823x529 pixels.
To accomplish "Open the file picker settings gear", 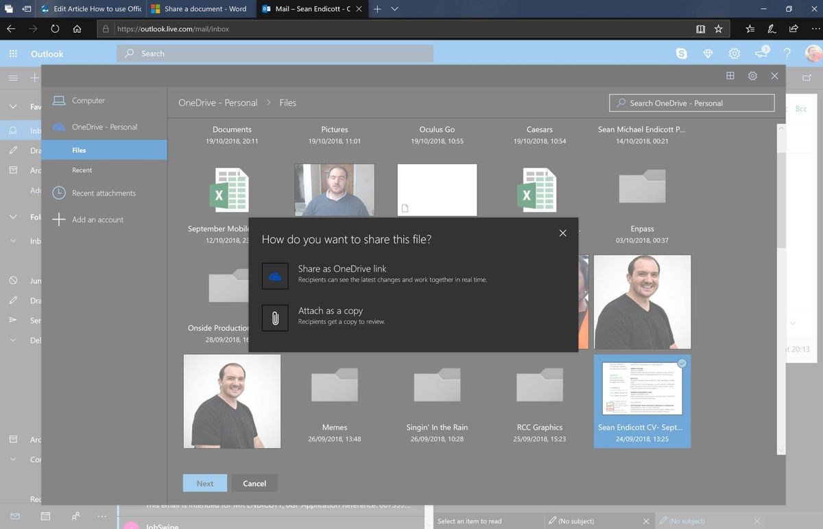I will (x=752, y=75).
